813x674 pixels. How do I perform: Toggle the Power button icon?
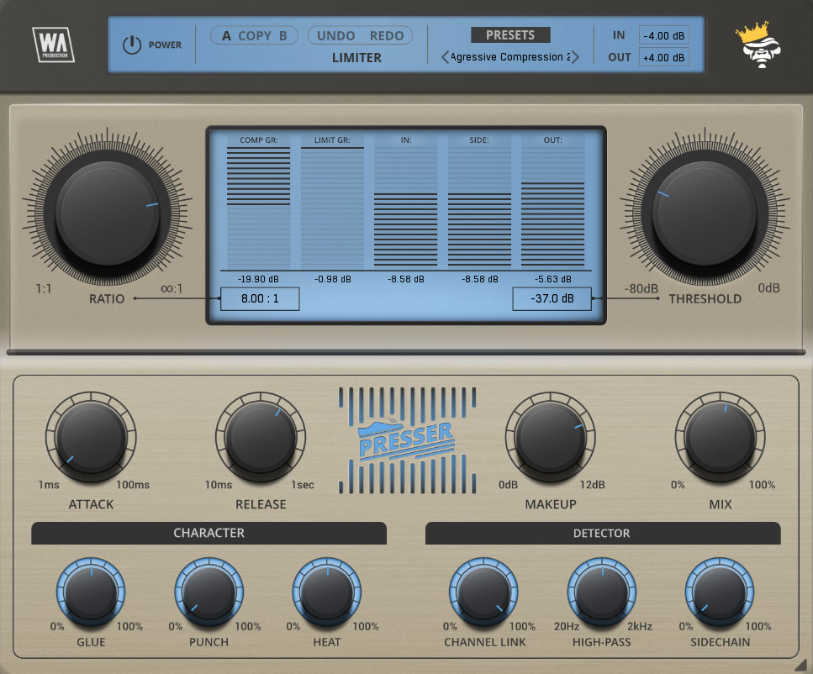click(x=132, y=45)
